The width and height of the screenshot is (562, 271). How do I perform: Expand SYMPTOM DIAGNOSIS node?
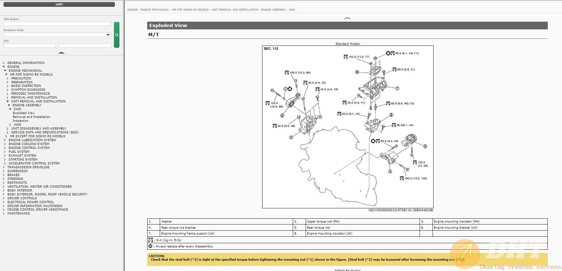7,90
